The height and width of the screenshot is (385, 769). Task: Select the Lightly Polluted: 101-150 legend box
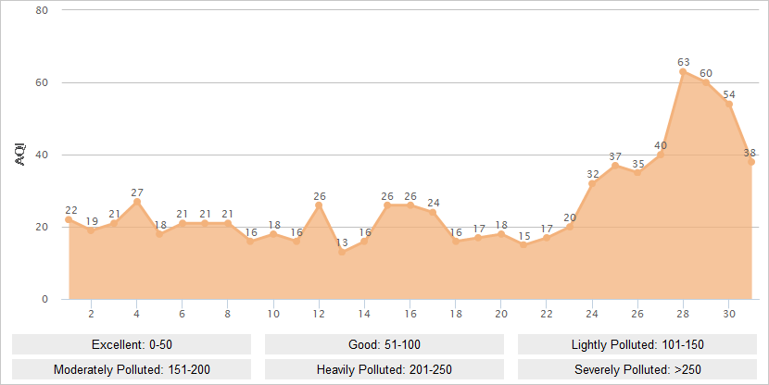coord(637,344)
